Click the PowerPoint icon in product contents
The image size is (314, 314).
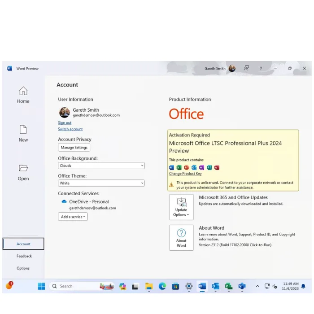tap(187, 167)
